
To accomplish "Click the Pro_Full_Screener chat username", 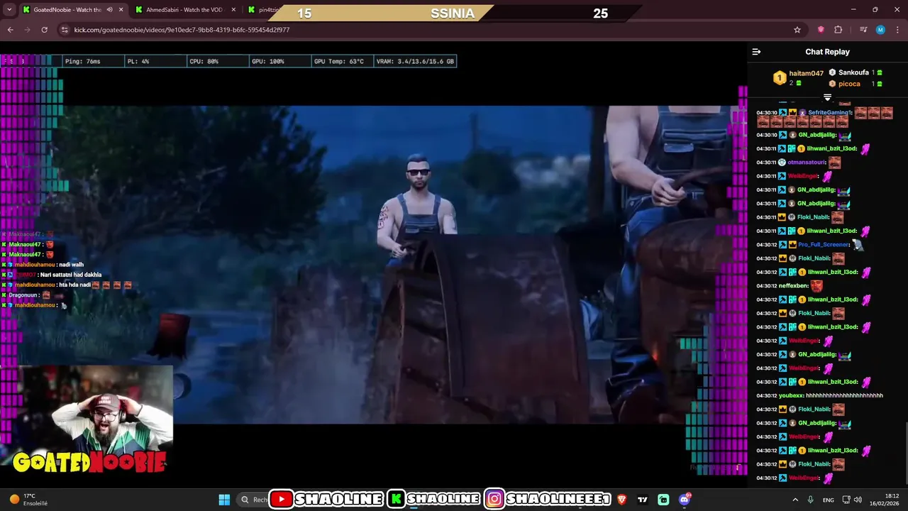I will [x=824, y=245].
